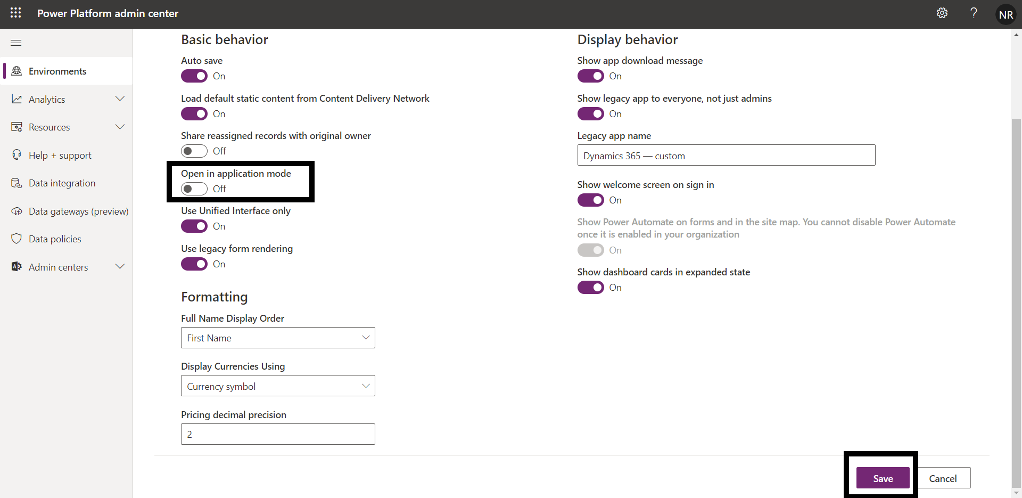Open the Full Name Display Order dropdown

pyautogui.click(x=277, y=337)
